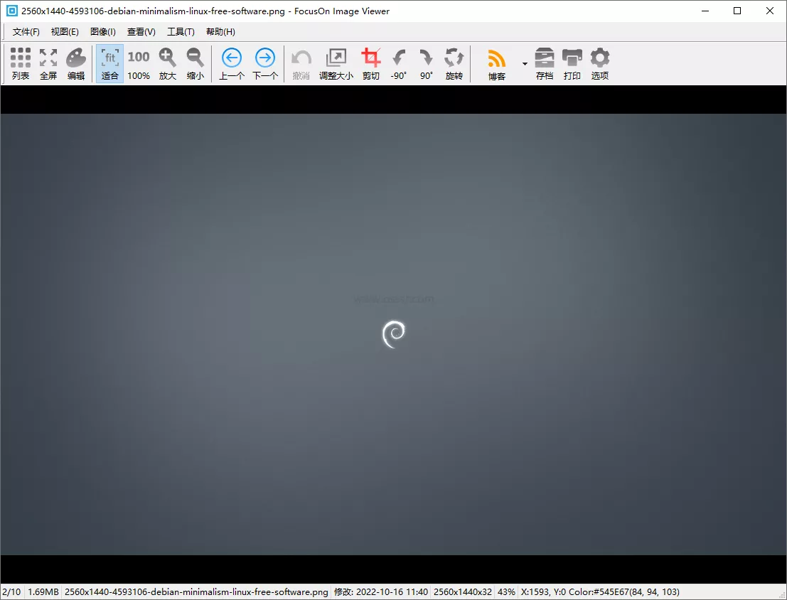This screenshot has width=787, height=600.
Task: Click the Debian swirl in the image
Action: click(394, 334)
